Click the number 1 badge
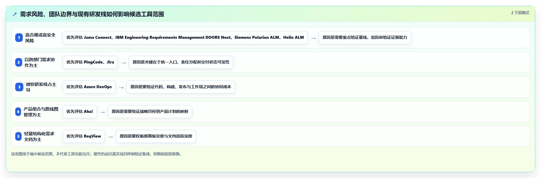The image size is (541, 178). click(x=19, y=38)
